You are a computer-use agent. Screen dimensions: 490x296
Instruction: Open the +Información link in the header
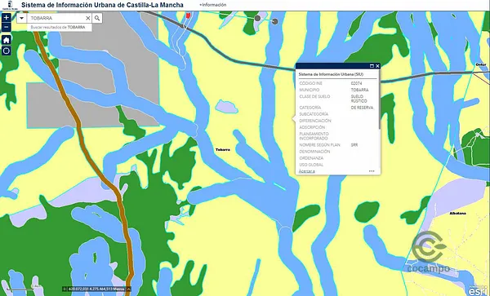pos(212,5)
